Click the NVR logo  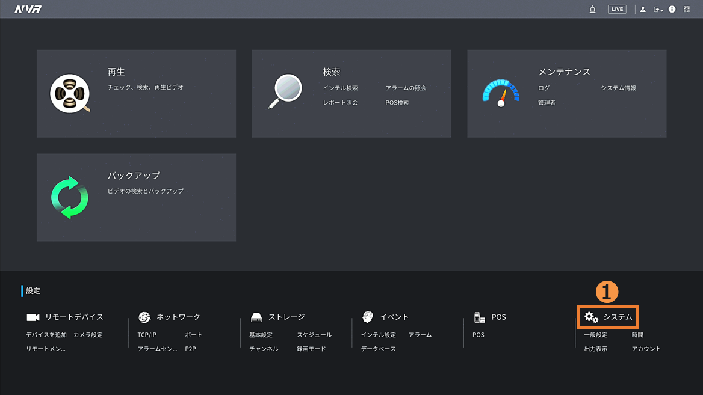tap(28, 9)
